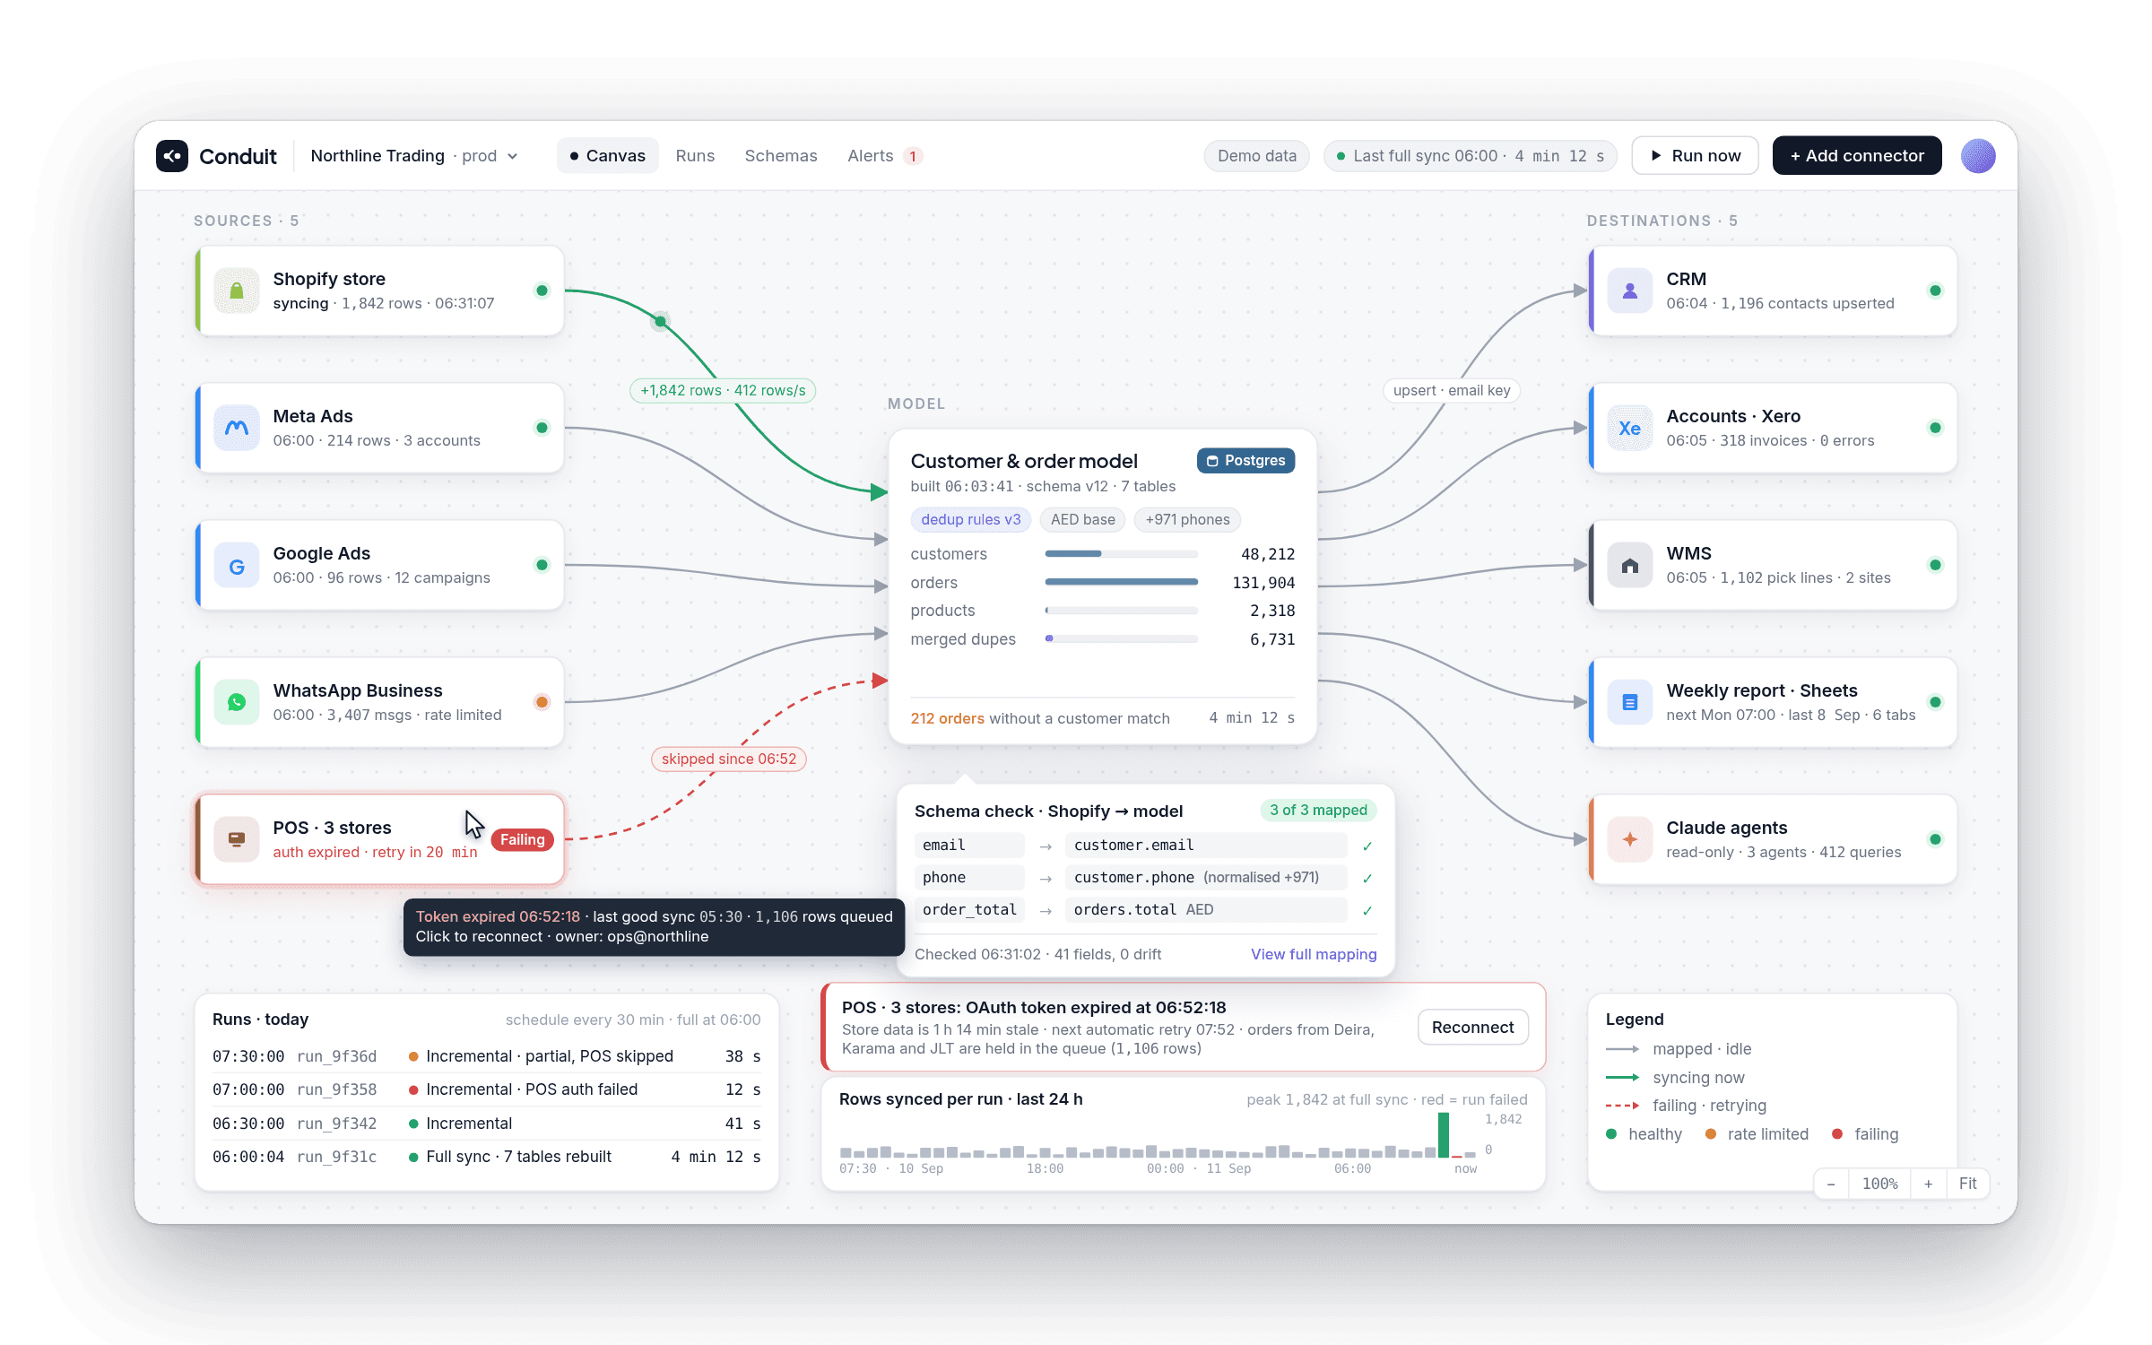
Task: Click the Alerts count badge 1
Action: tap(913, 157)
